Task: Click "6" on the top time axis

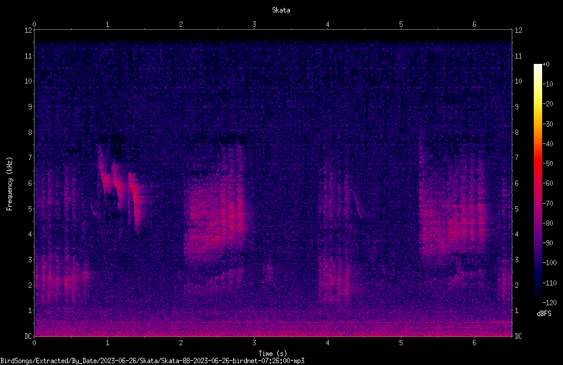Action: point(474,24)
